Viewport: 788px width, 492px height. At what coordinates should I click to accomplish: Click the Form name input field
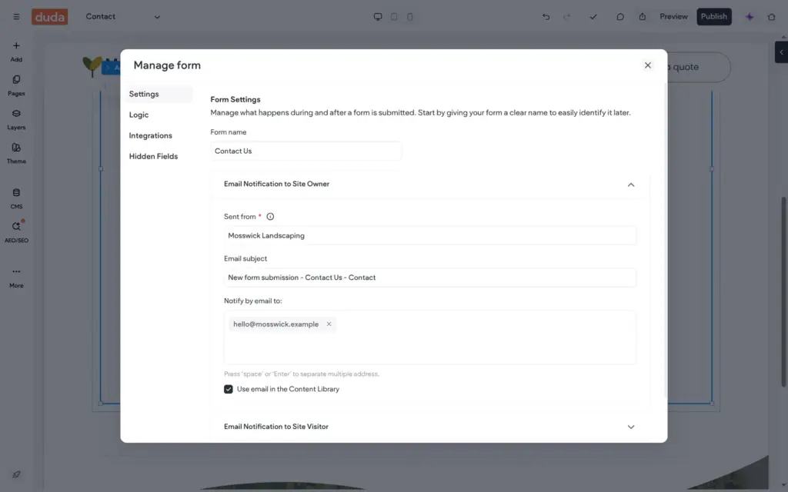point(306,151)
